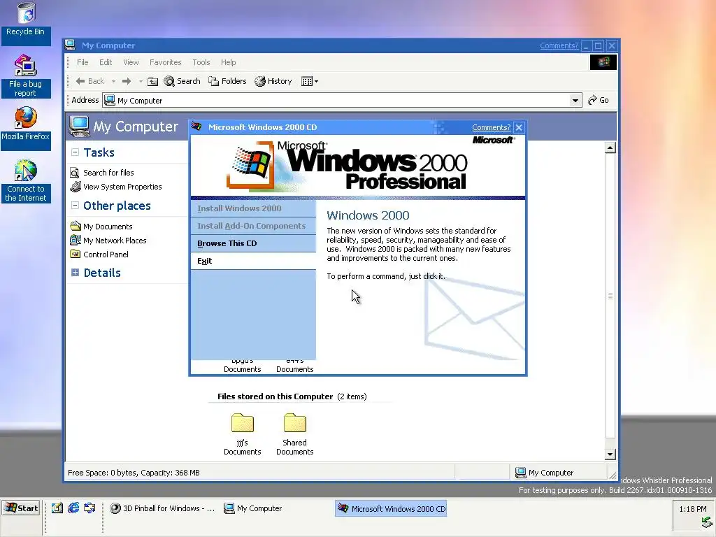Viewport: 716px width, 537px height.
Task: Collapse the Tasks section
Action: (76, 152)
